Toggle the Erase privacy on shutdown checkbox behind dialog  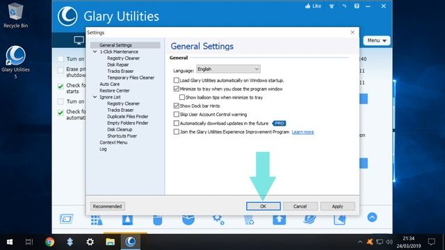(60, 69)
